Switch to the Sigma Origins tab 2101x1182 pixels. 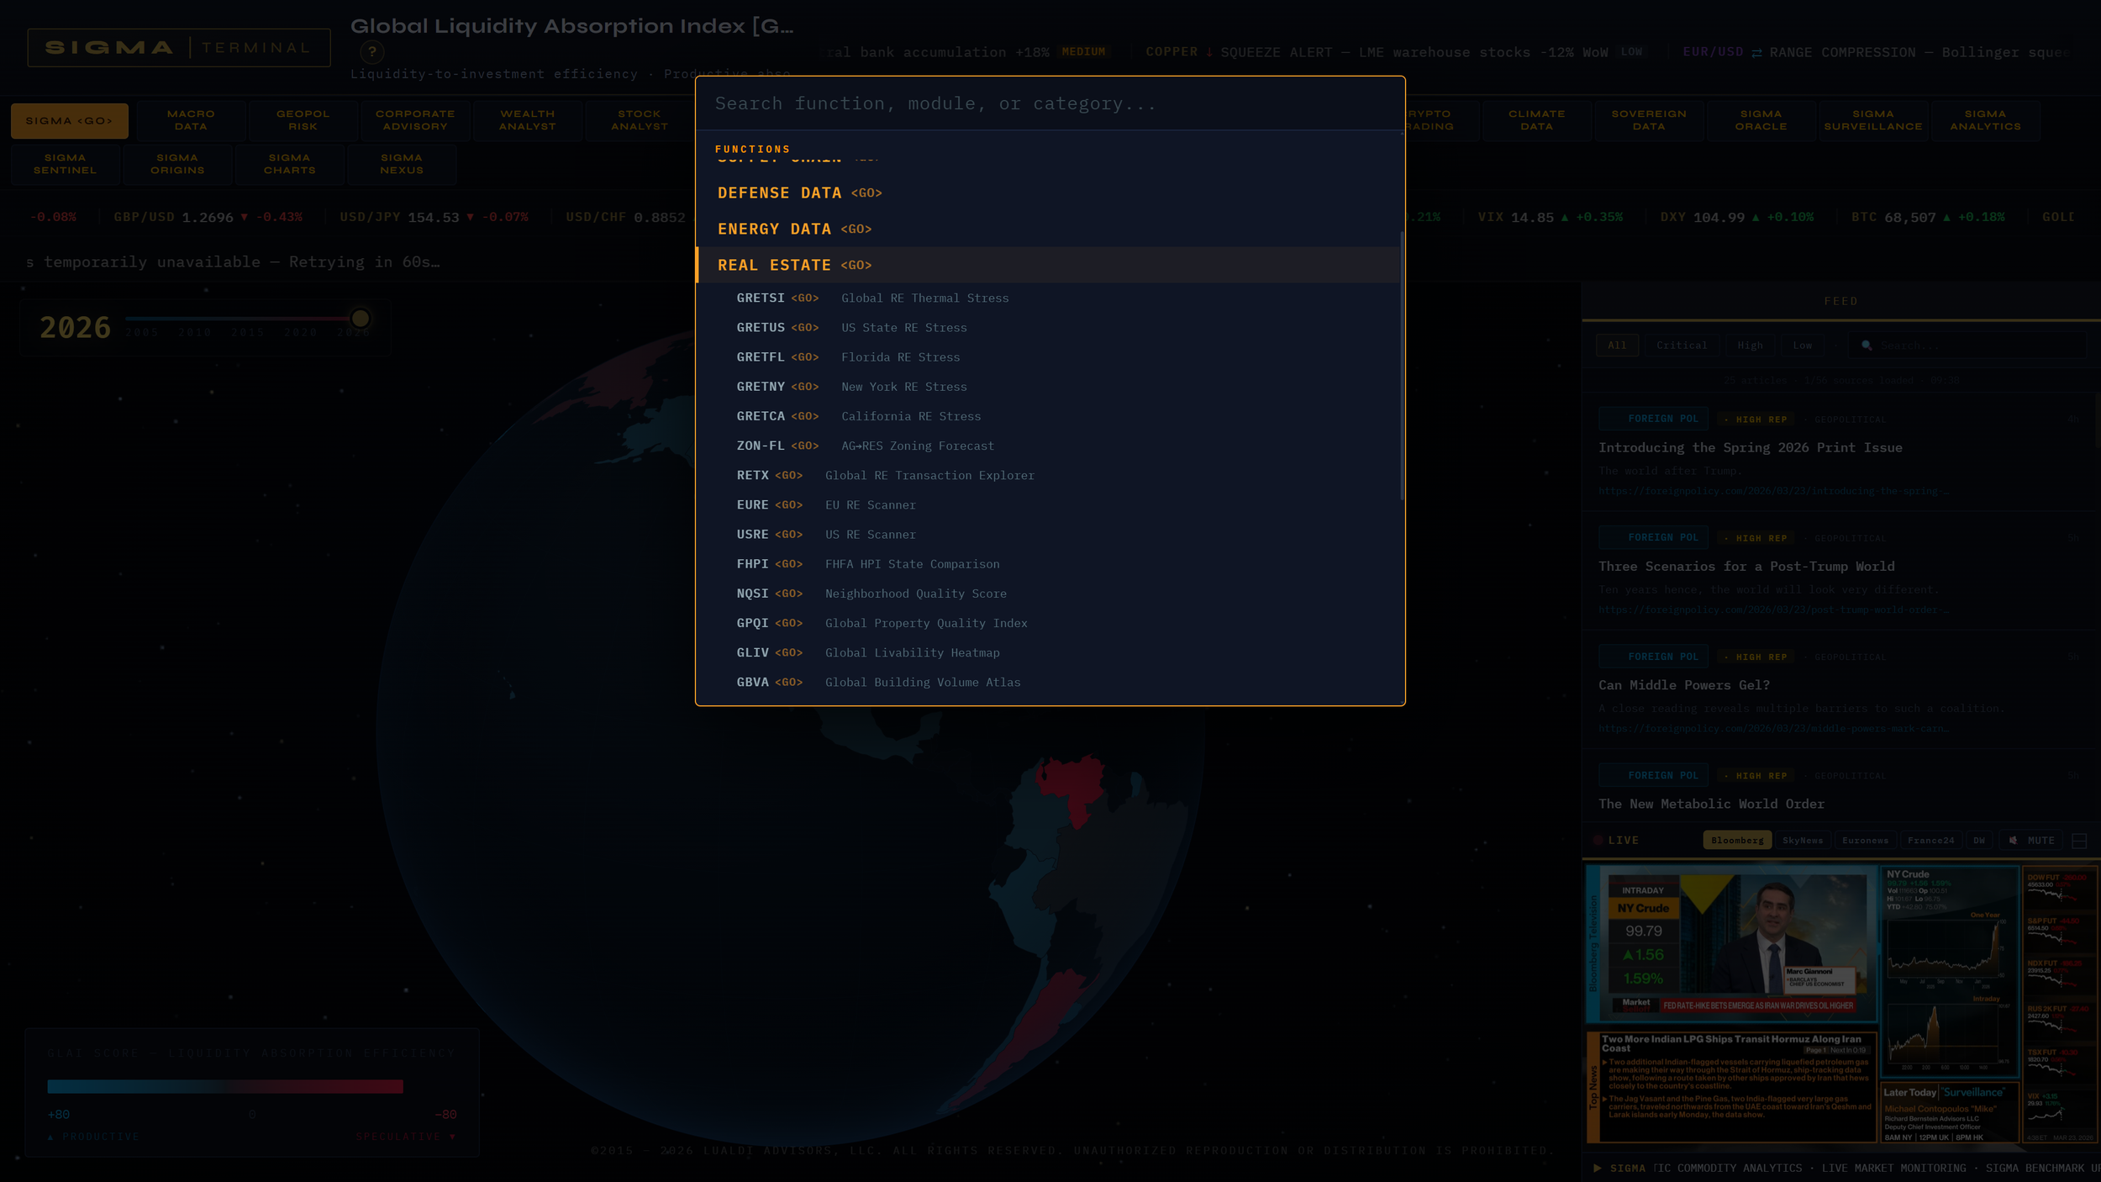pos(177,164)
